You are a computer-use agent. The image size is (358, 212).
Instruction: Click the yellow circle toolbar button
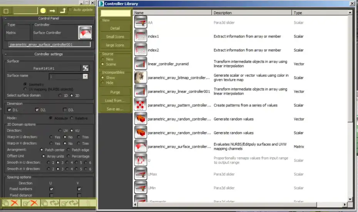(43, 10)
